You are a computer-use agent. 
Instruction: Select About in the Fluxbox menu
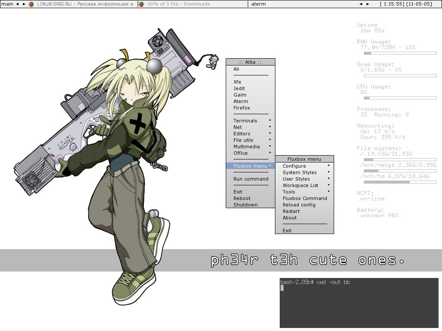click(290, 218)
